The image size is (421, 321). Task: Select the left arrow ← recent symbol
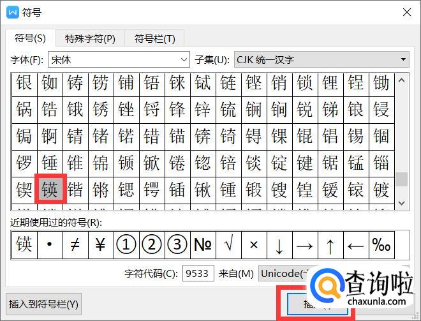point(356,245)
